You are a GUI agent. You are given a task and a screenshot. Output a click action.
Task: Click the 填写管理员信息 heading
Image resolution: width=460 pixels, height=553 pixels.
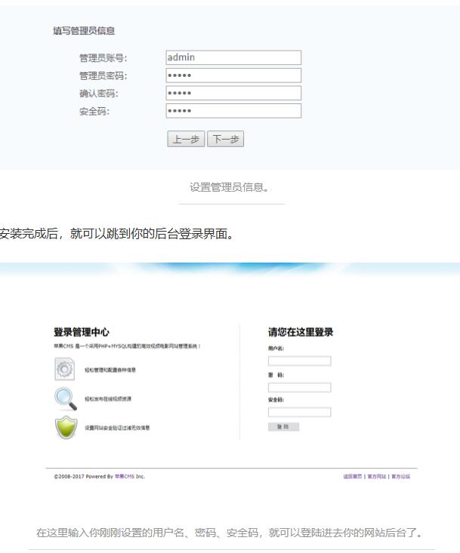pyautogui.click(x=84, y=31)
